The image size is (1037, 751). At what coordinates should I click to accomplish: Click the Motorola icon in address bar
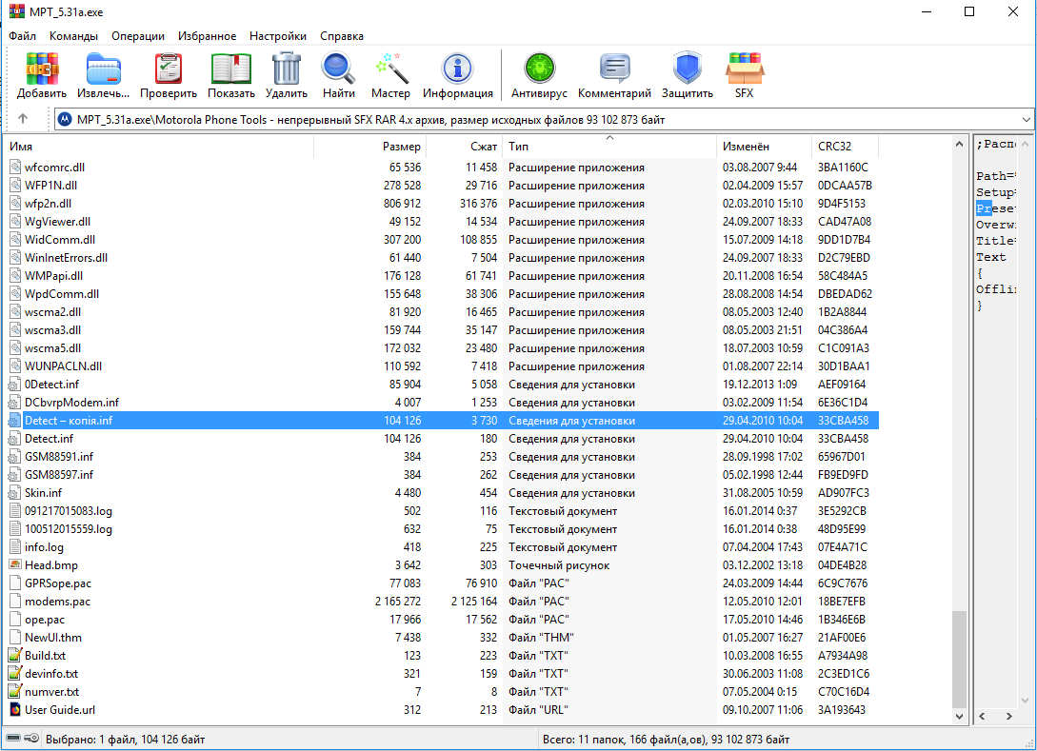pos(65,119)
